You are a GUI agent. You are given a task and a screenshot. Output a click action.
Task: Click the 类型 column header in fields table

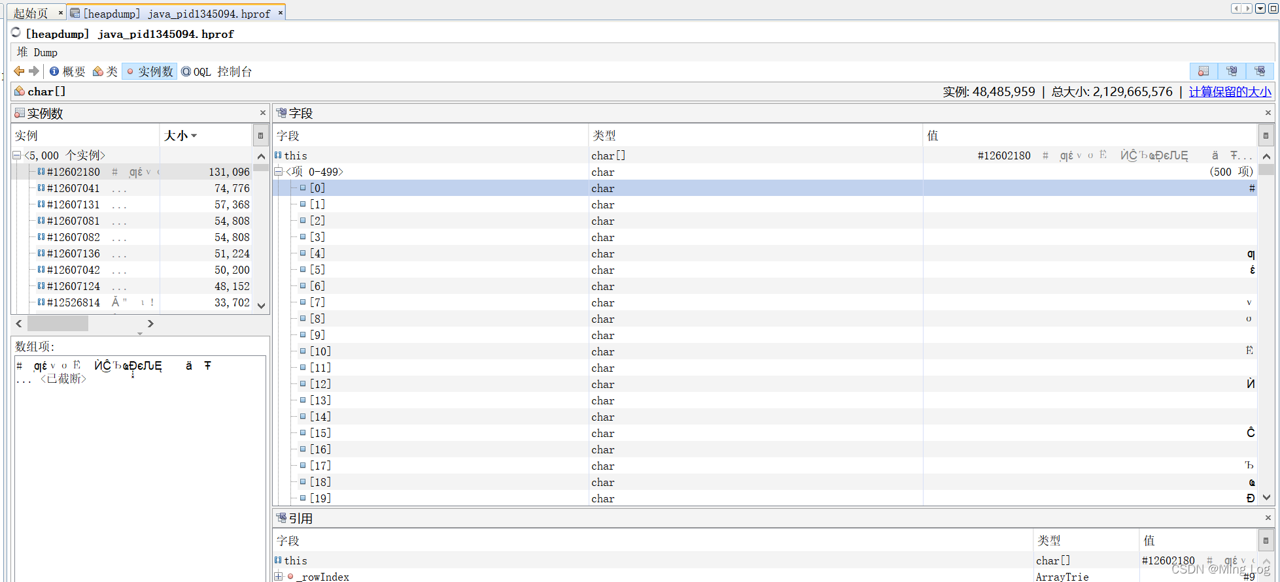tap(755, 135)
